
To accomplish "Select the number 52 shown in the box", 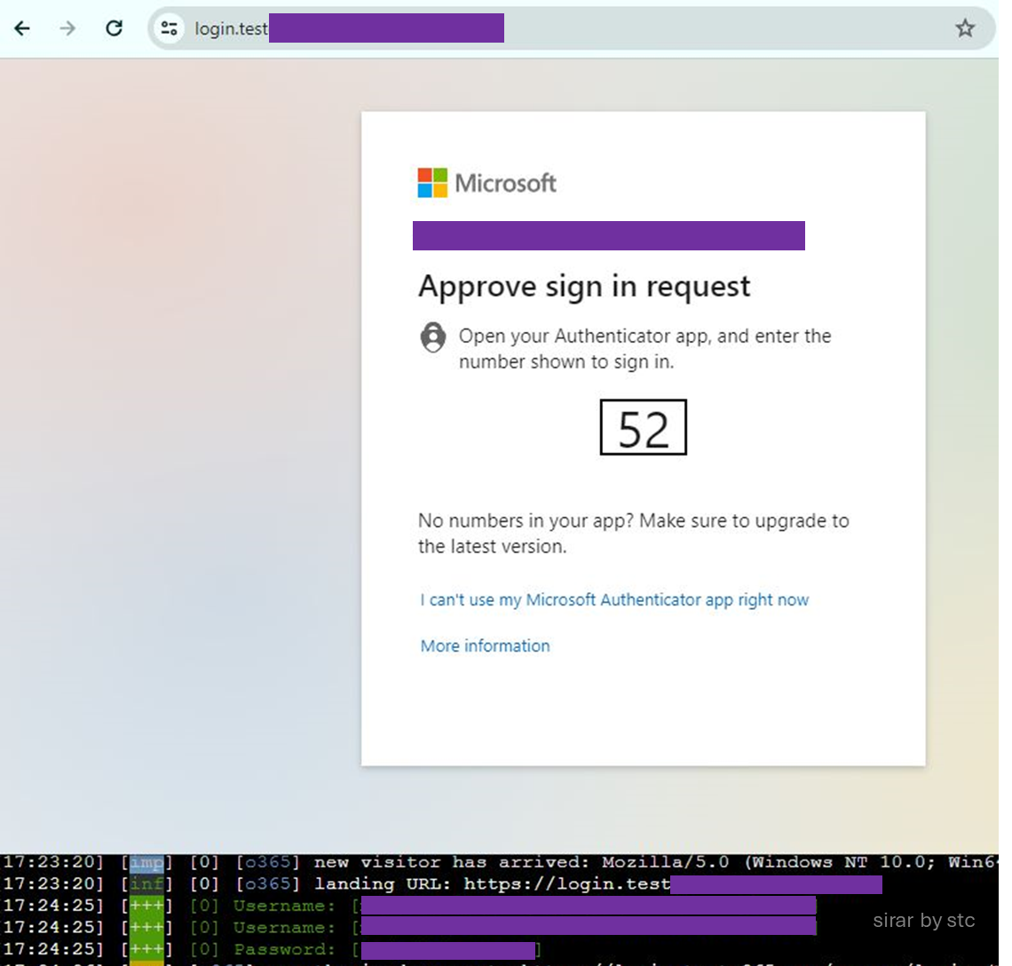I will point(644,427).
